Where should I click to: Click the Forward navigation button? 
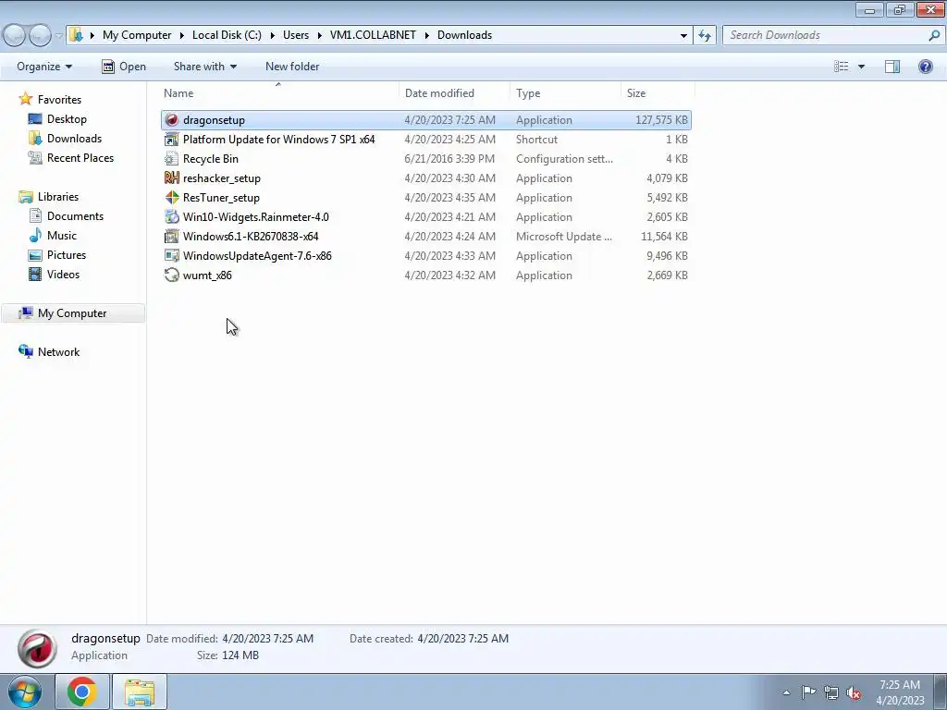[x=40, y=35]
